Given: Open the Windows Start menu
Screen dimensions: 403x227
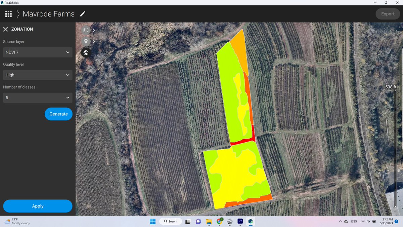Looking at the screenshot, I should [152, 221].
